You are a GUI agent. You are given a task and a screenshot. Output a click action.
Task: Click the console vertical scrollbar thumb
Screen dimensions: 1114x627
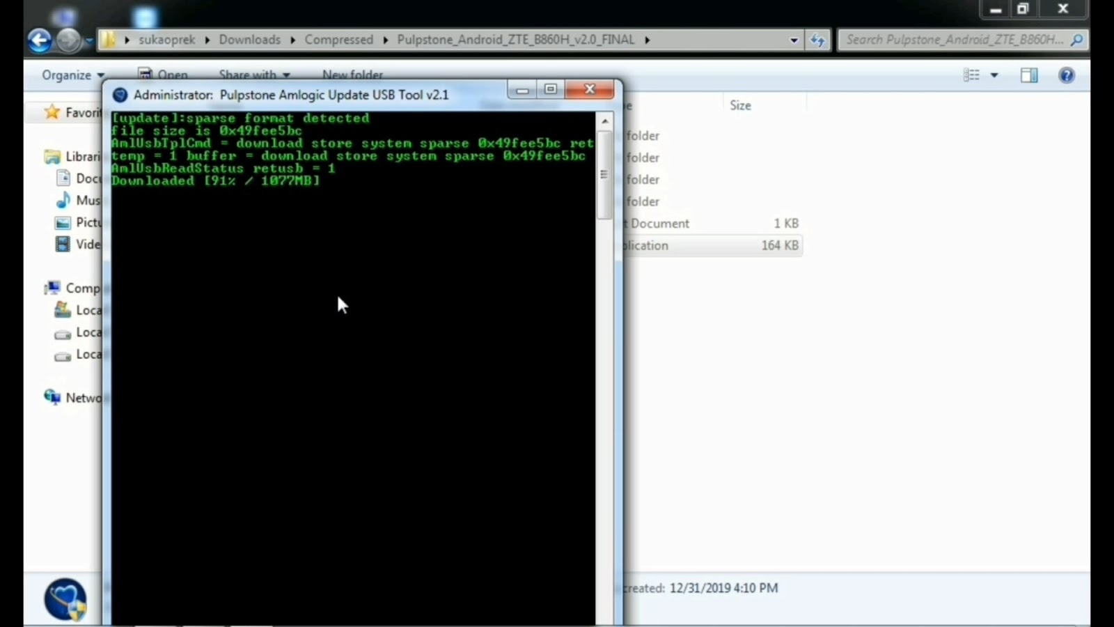click(604, 175)
